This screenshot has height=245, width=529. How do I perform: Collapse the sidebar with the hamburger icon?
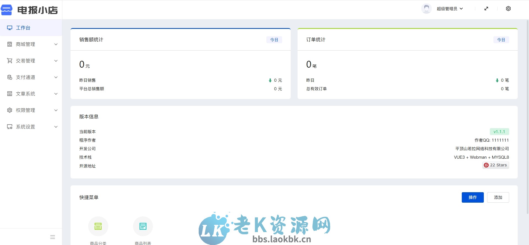pos(53,237)
